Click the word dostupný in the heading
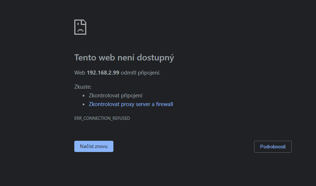This screenshot has height=186, width=316. pos(155,58)
